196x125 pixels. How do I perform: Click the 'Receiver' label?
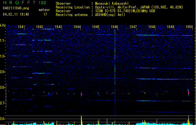tap(63, 11)
